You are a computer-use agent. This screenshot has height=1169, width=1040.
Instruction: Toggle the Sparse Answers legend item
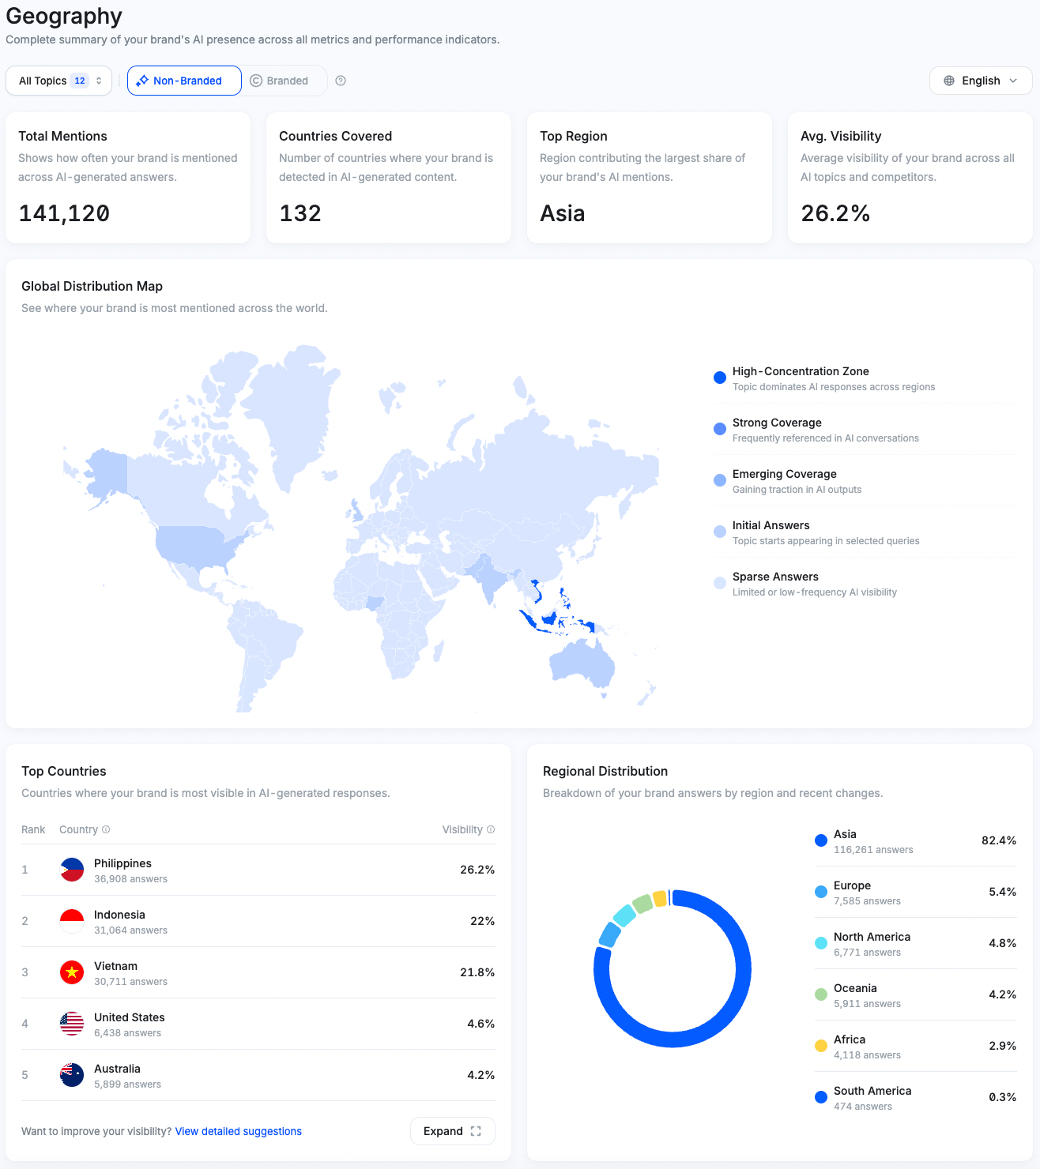tap(719, 583)
